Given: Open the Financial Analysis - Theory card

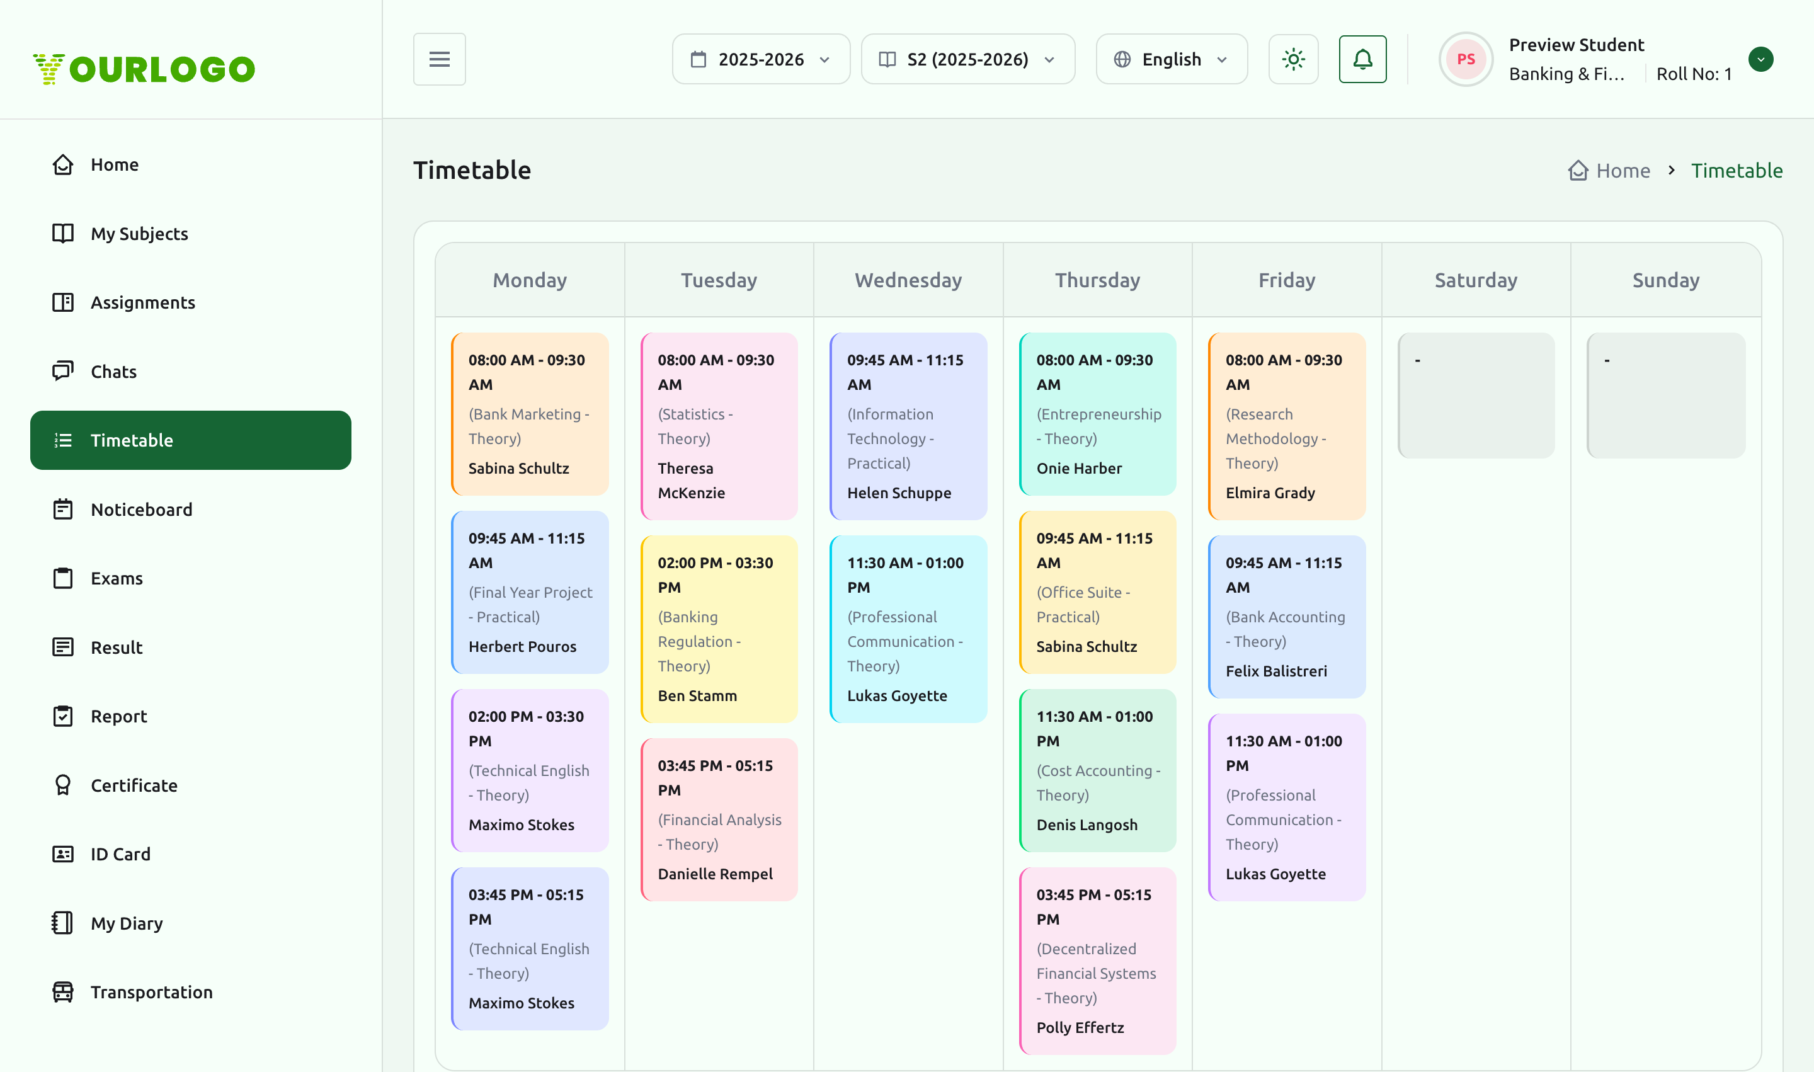Looking at the screenshot, I should (x=719, y=820).
